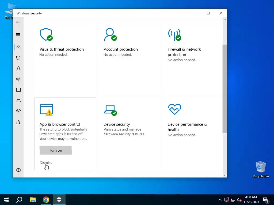The height and width of the screenshot is (205, 274).
Task: Open the network icon in system tray
Action: click(x=233, y=200)
